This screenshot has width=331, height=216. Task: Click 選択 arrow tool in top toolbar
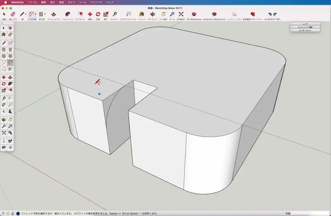tap(4, 16)
